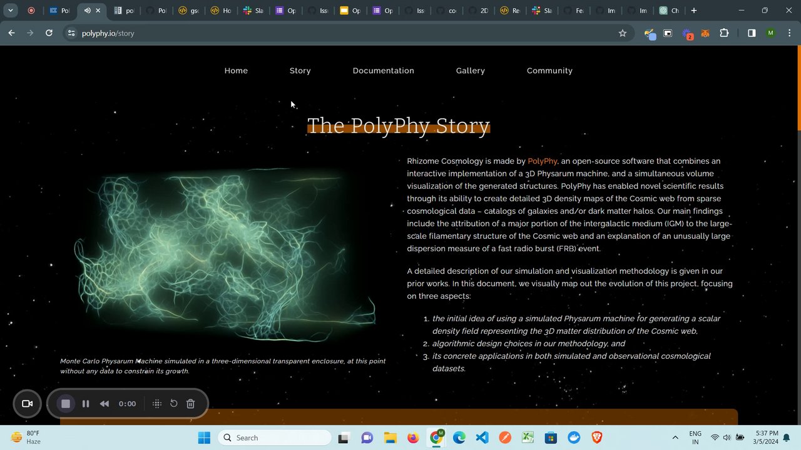Go back to the previous page
The width and height of the screenshot is (801, 450).
tap(11, 33)
